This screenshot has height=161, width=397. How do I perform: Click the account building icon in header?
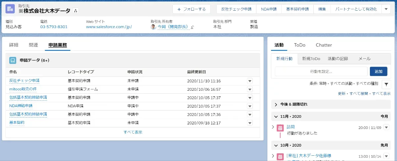pos(10,9)
